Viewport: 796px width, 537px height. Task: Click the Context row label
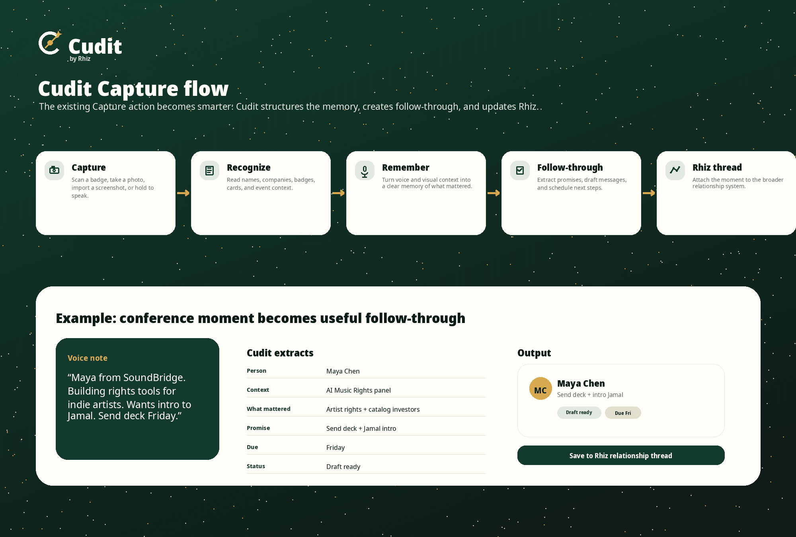258,390
